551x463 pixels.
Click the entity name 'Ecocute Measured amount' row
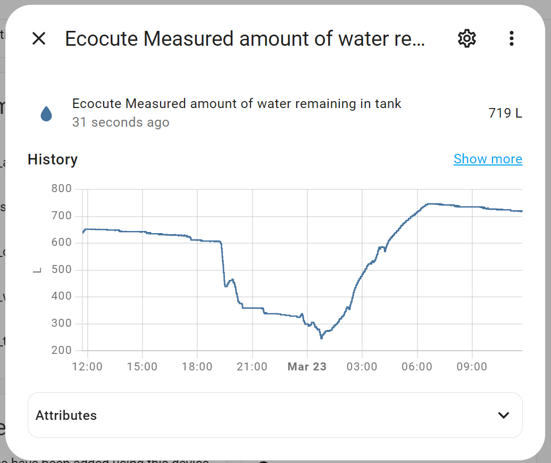[237, 104]
